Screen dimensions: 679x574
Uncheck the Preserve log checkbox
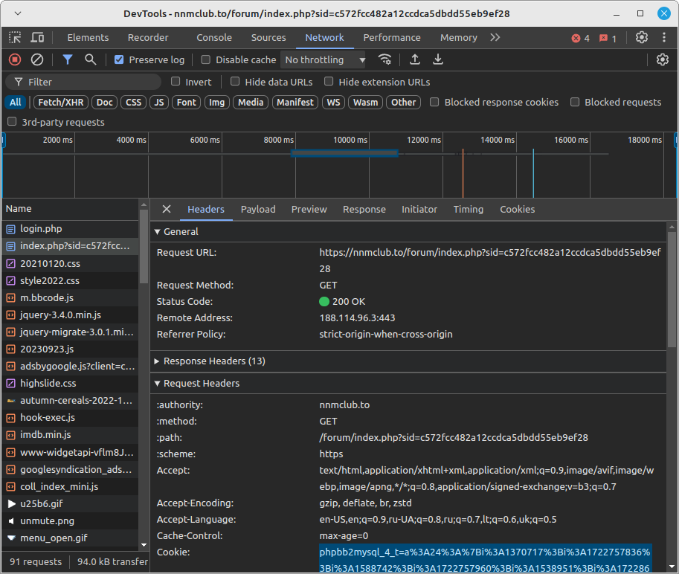tap(119, 60)
